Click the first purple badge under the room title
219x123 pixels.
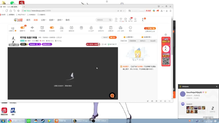tap(35, 44)
